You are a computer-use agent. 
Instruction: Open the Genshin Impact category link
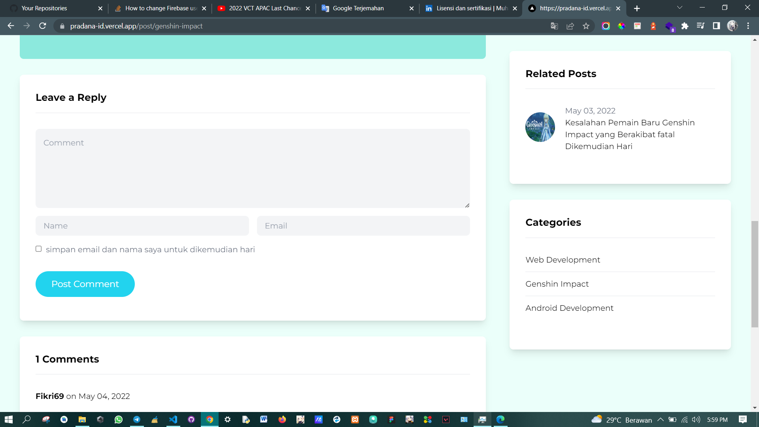pyautogui.click(x=557, y=284)
